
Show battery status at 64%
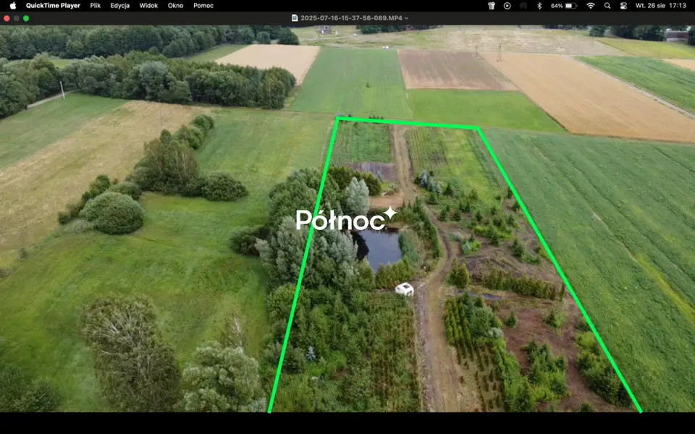(564, 6)
